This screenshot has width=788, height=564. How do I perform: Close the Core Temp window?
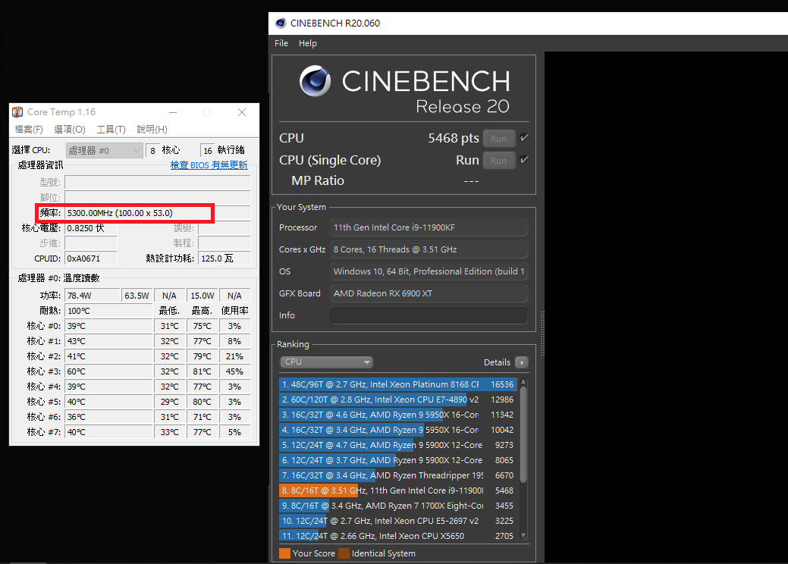click(x=242, y=112)
